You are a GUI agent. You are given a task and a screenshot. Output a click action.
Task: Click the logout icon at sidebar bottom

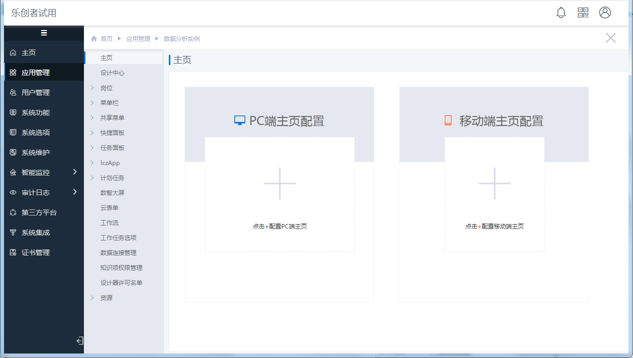pos(79,341)
